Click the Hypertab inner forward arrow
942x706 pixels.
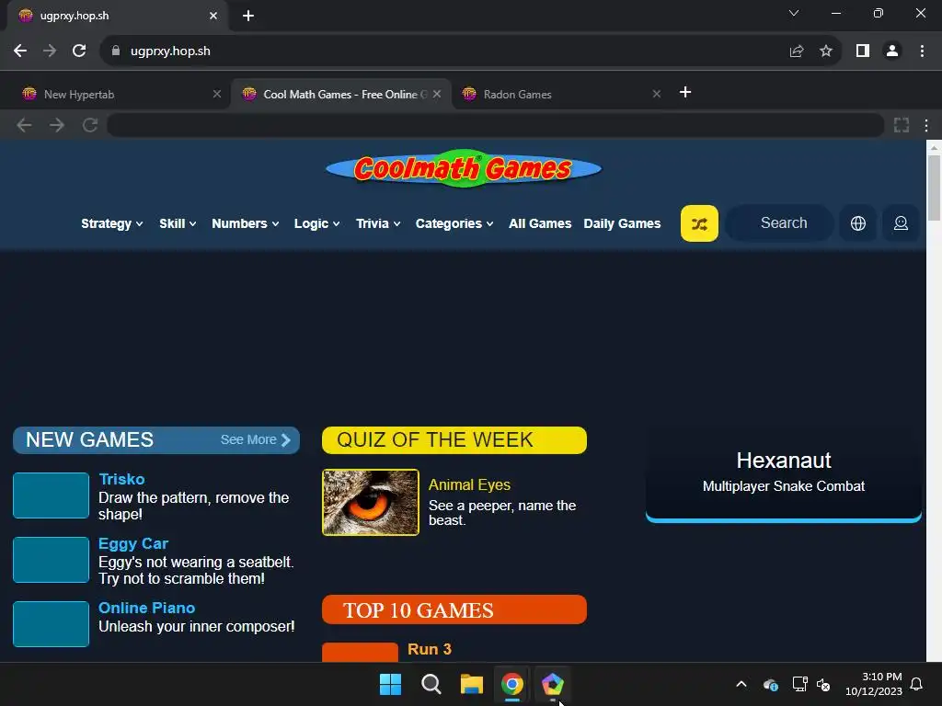click(56, 125)
